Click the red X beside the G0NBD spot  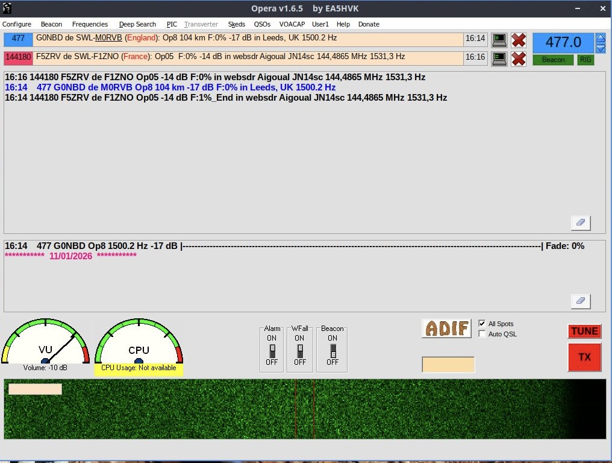(519, 38)
